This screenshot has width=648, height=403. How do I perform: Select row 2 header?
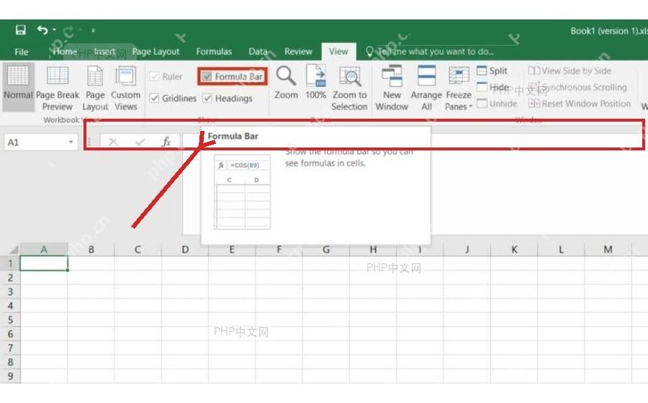coord(10,278)
